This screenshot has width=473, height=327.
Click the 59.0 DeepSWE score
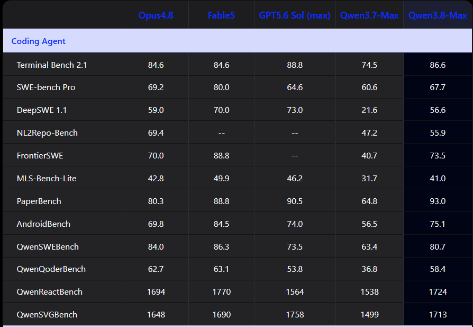[x=156, y=110]
